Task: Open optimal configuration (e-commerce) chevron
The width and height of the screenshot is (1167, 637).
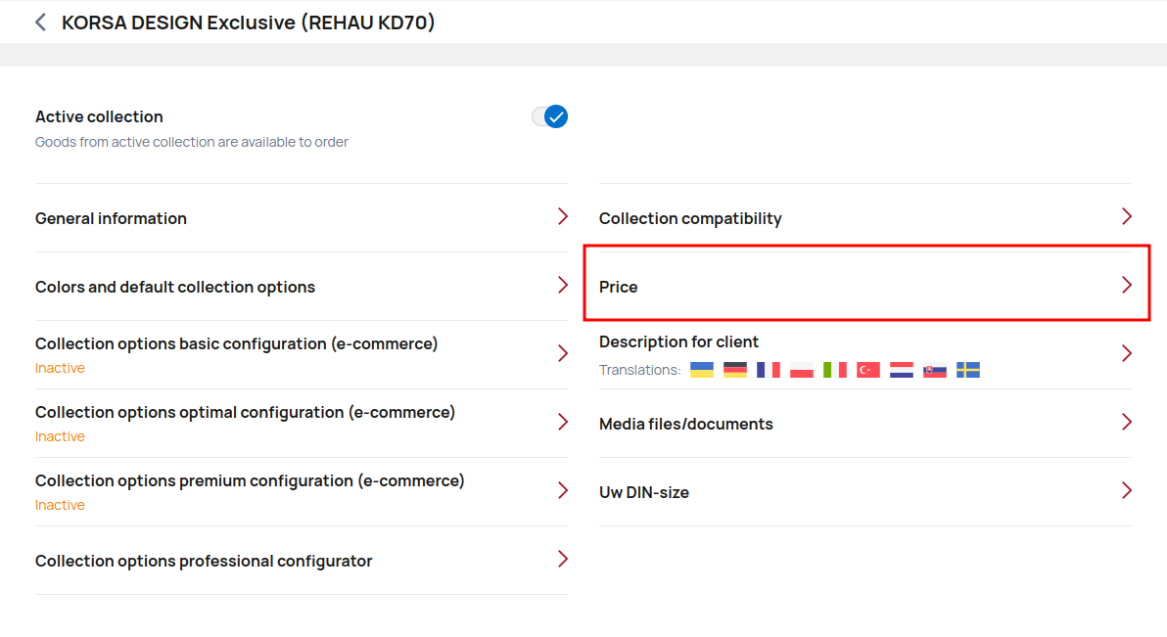Action: point(563,422)
